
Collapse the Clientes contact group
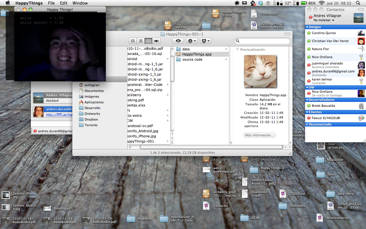point(307,112)
